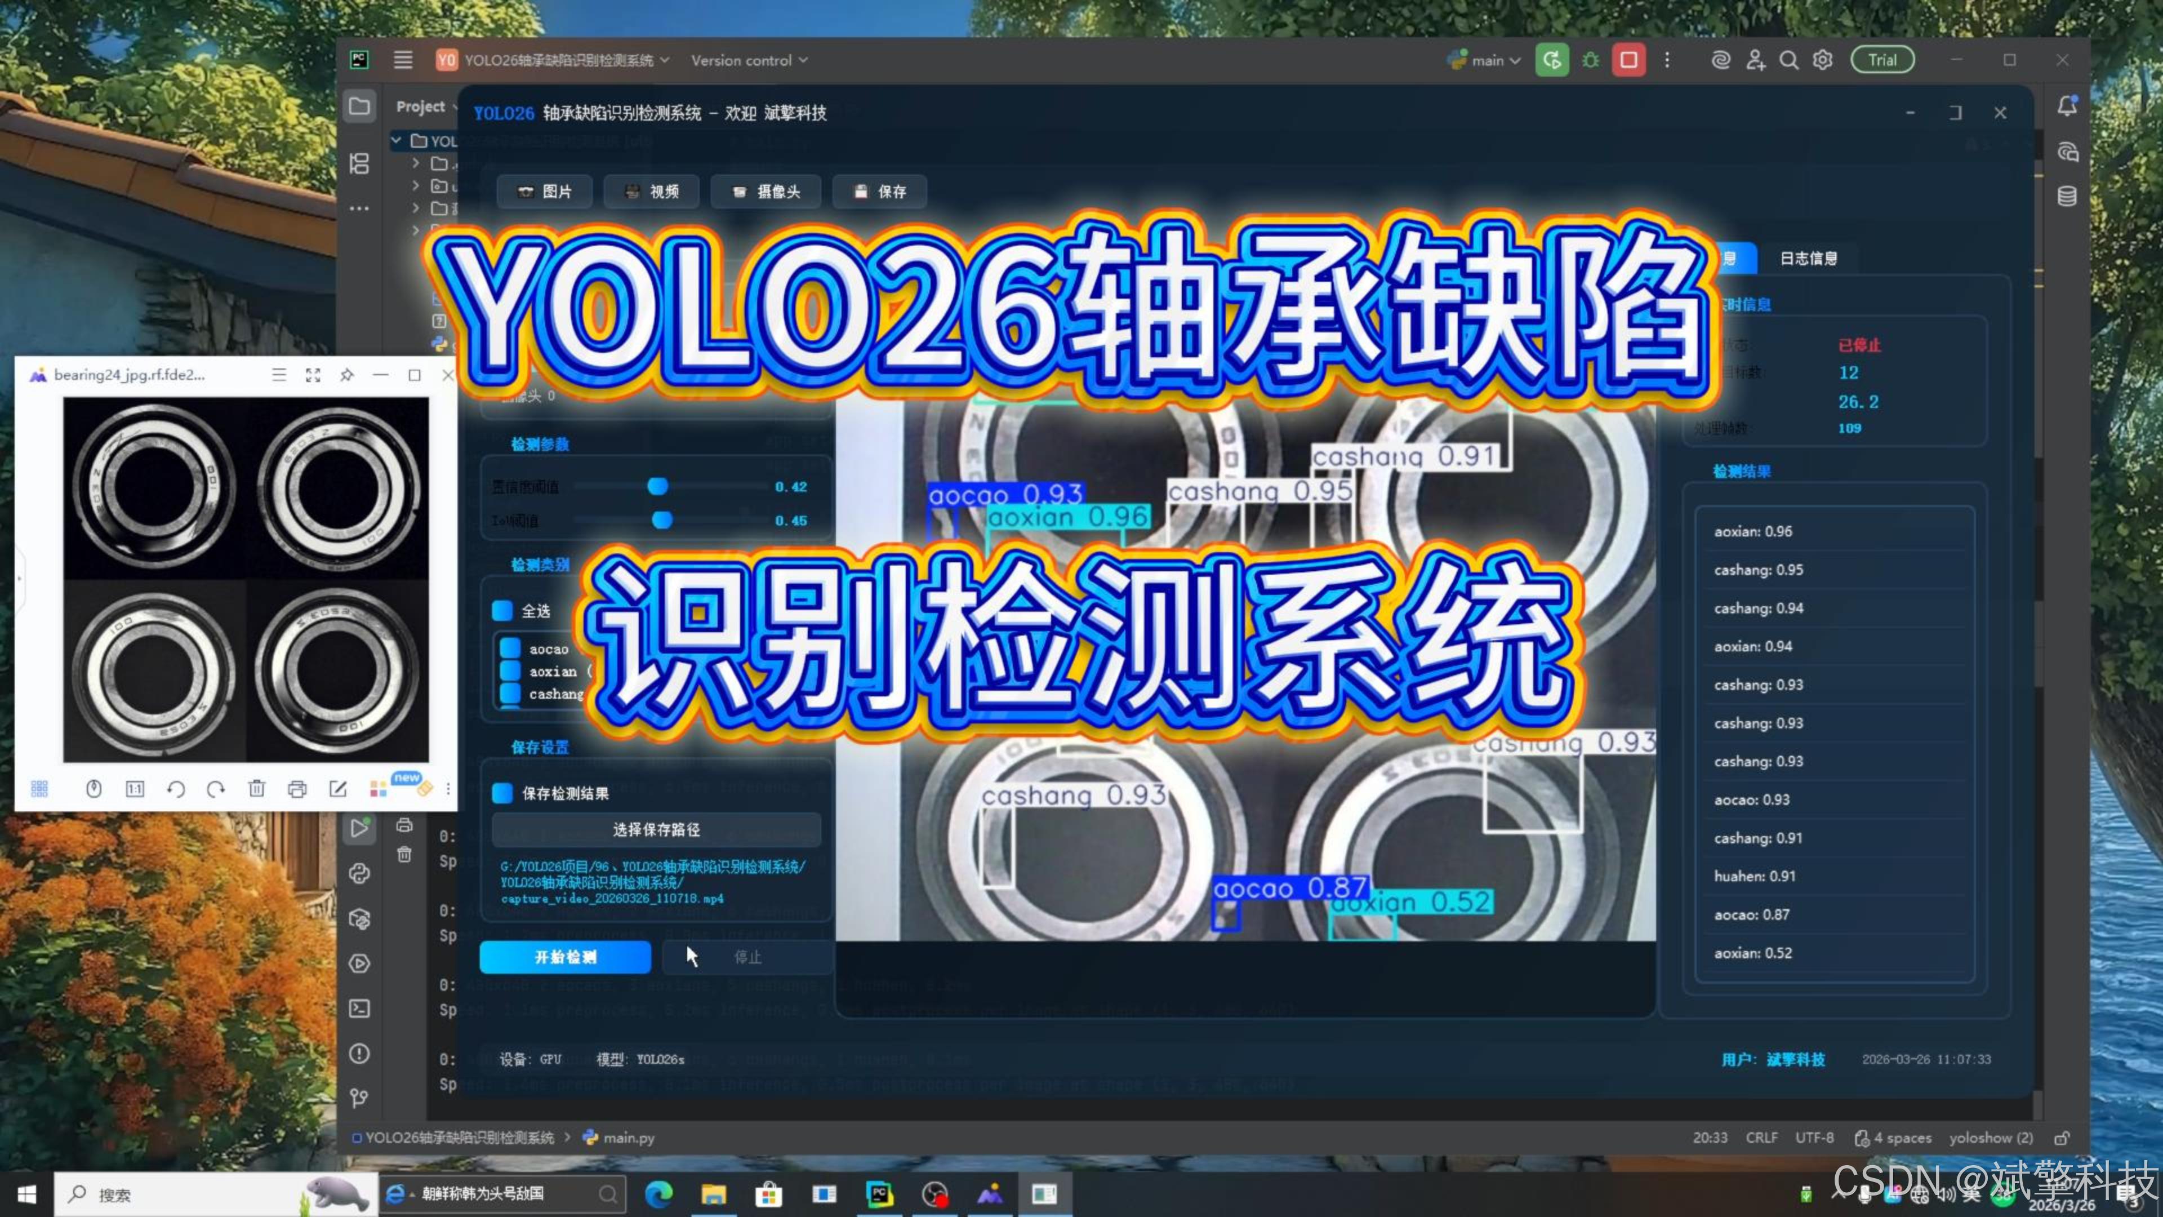Select the aoxian: 0.96 result row
This screenshot has width=2163, height=1217.
coord(1836,531)
